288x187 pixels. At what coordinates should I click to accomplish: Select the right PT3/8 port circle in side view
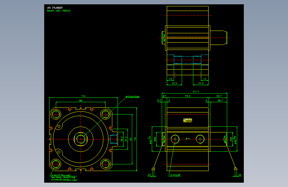pos(200,139)
